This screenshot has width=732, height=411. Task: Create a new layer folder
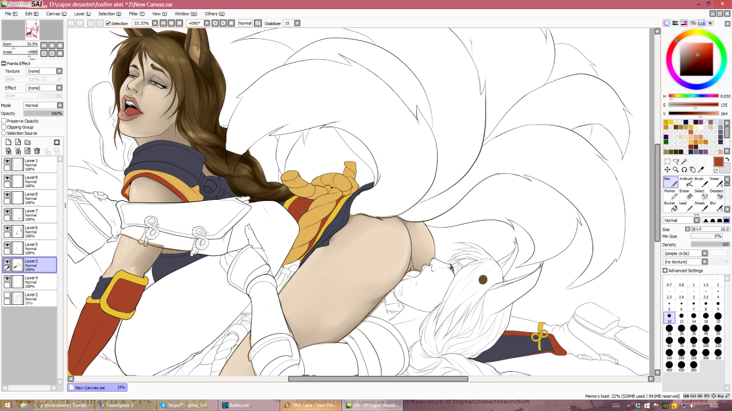click(x=27, y=142)
